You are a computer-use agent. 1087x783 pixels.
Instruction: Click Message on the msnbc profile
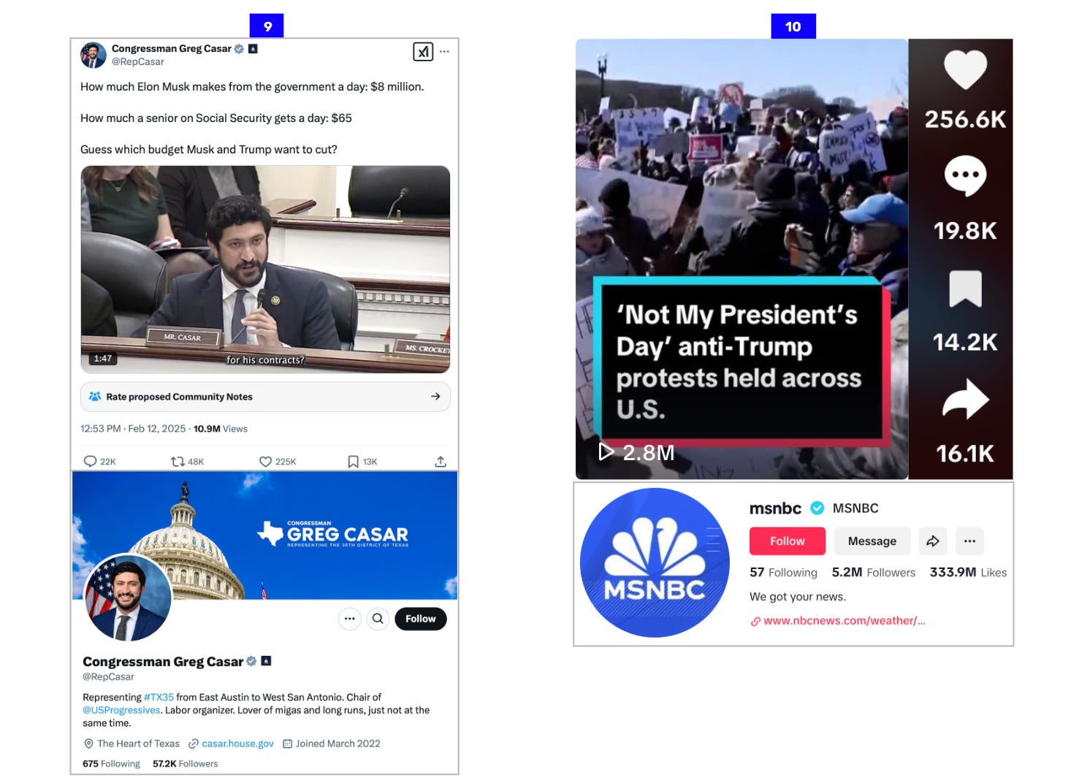[x=872, y=541]
